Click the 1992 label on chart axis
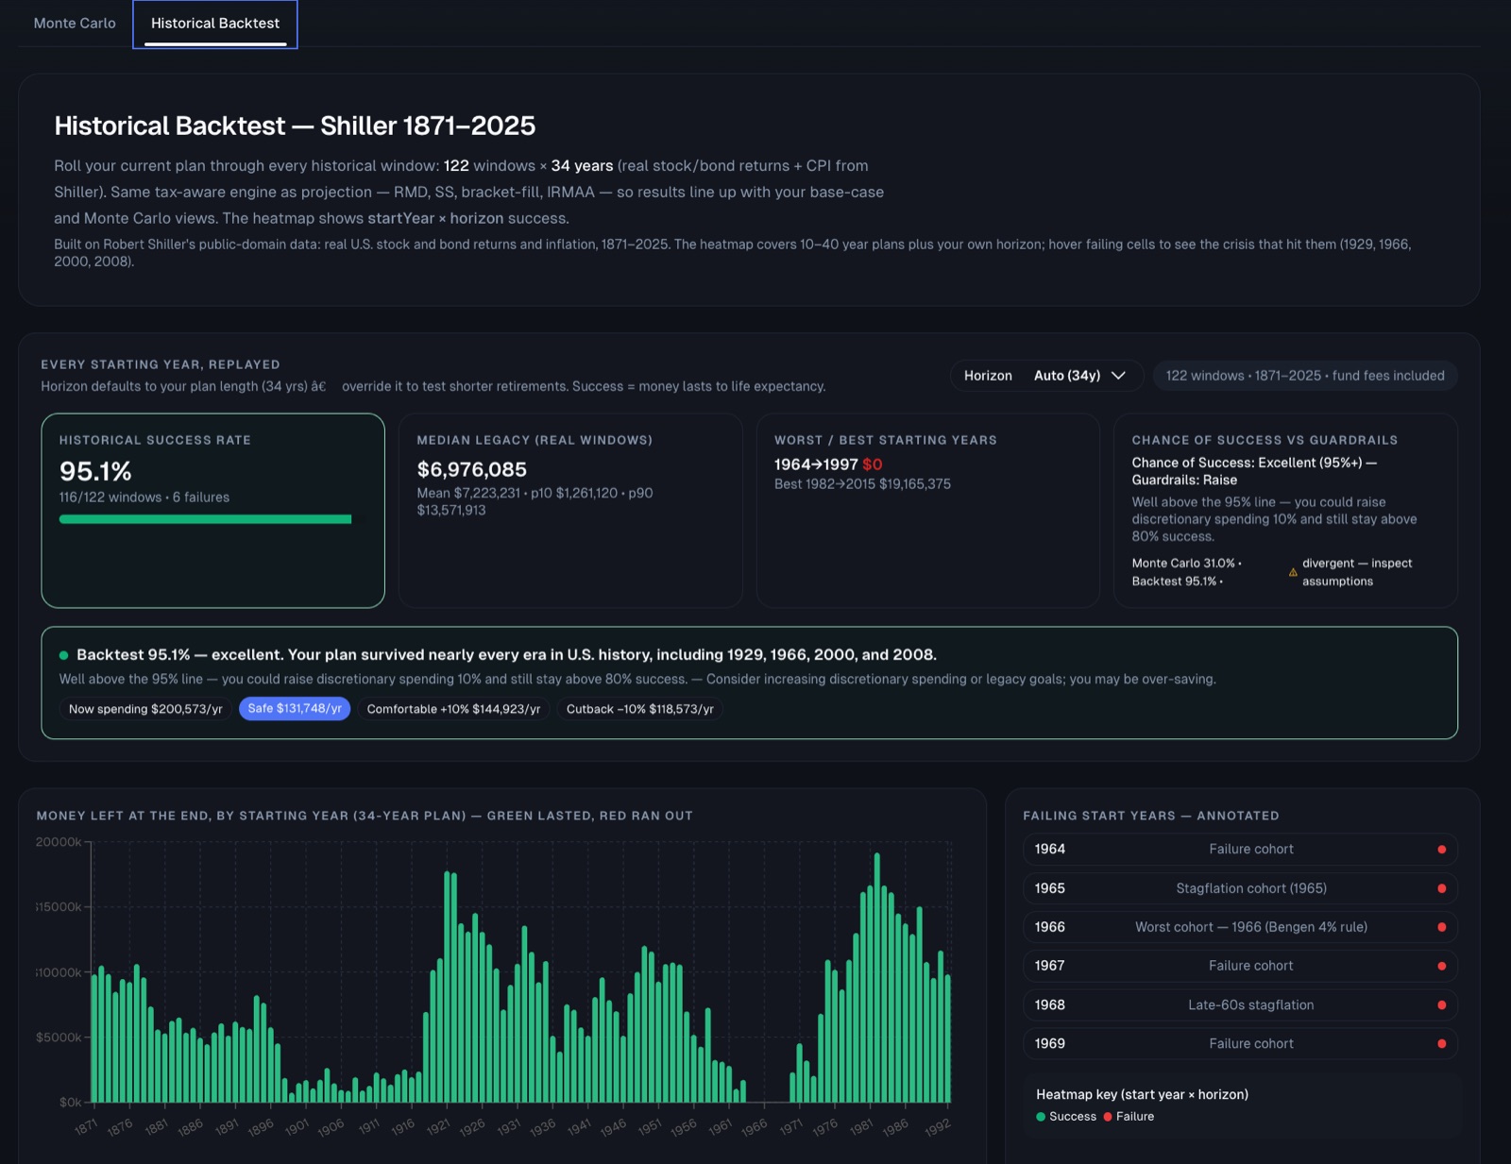 (x=937, y=1127)
